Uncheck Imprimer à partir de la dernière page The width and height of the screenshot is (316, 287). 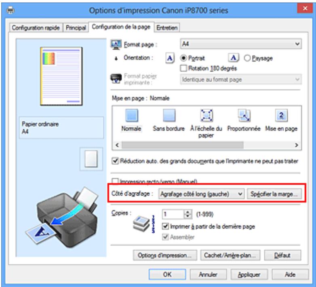tap(165, 226)
